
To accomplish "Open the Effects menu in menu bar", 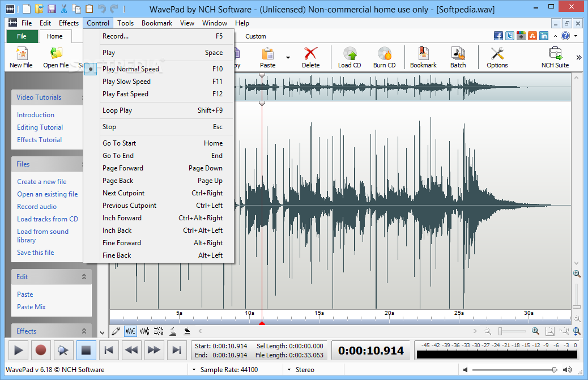I will (x=69, y=23).
